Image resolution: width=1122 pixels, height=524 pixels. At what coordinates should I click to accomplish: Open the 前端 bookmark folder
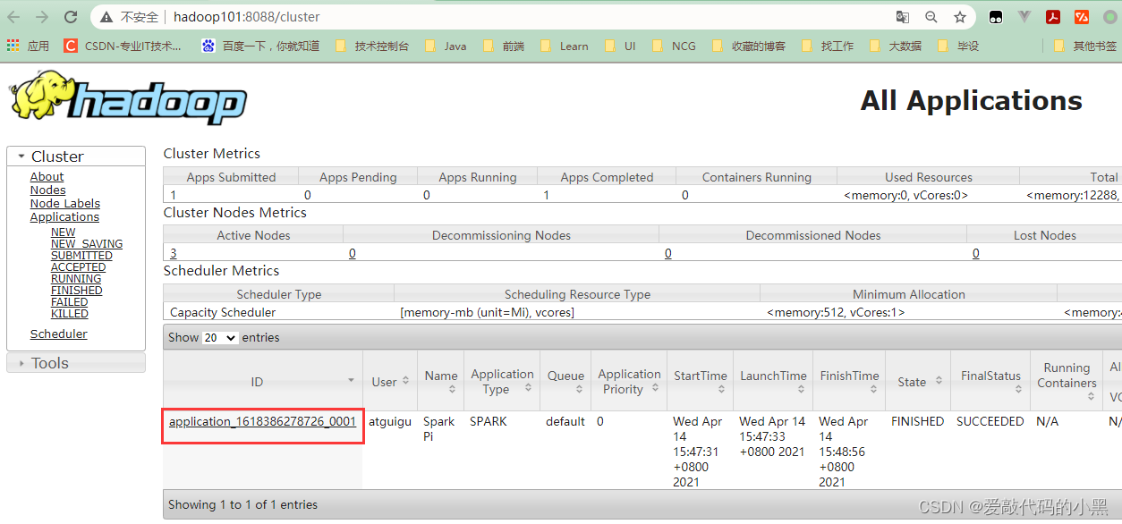(504, 46)
